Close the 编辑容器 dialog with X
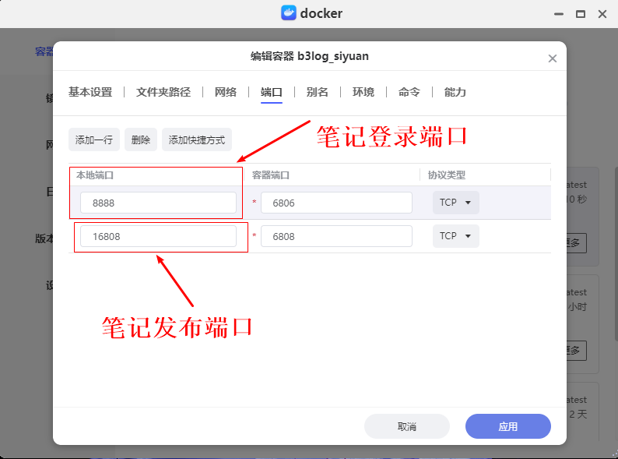 (x=552, y=58)
